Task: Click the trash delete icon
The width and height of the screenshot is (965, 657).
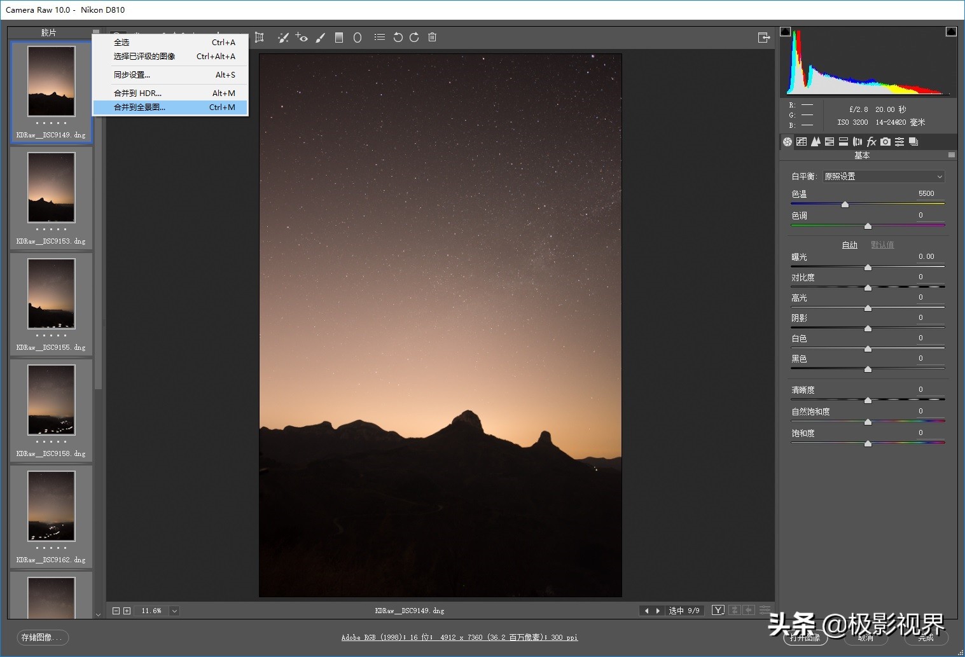Action: point(432,38)
